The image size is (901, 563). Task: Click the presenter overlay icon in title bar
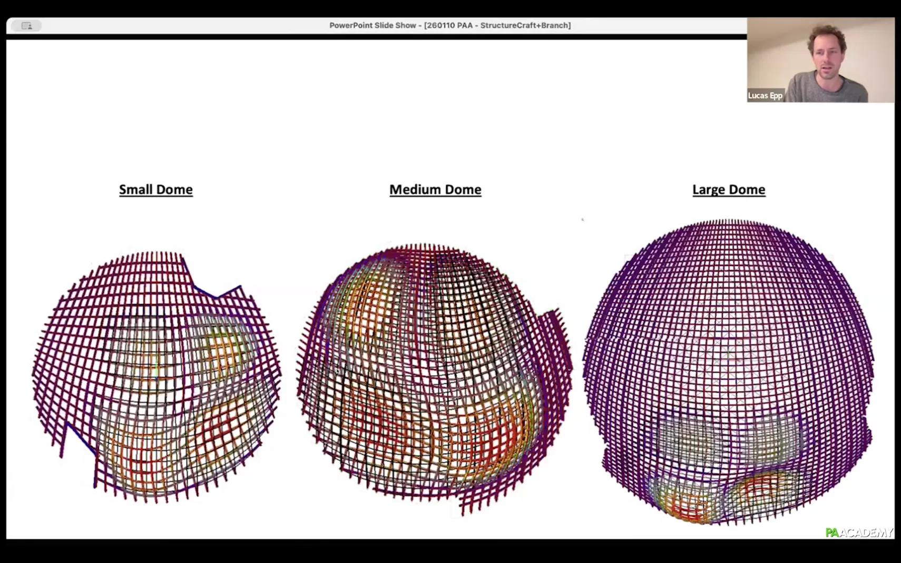pos(26,25)
